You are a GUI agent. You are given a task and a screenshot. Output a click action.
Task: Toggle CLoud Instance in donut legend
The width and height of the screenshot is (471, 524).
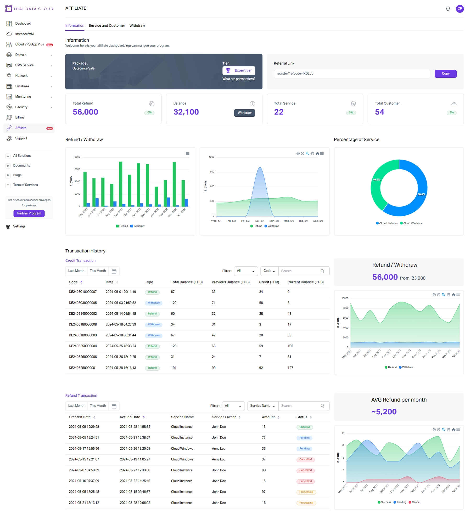[387, 223]
